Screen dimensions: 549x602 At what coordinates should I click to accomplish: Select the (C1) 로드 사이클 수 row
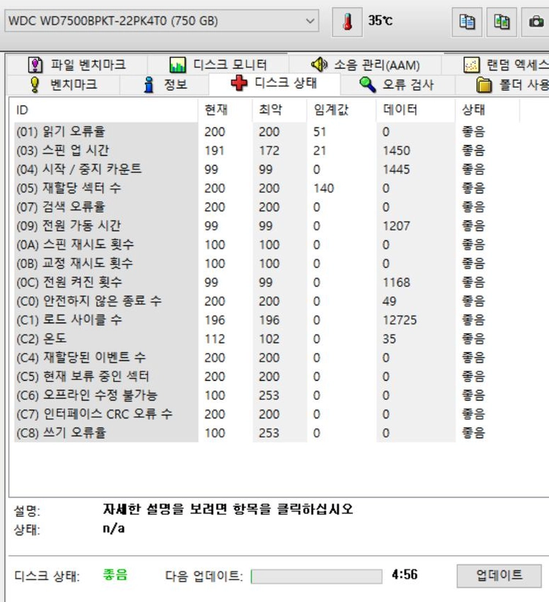pyautogui.click(x=266, y=320)
